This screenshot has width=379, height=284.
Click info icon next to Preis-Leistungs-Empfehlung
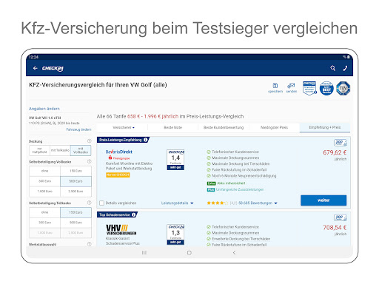pyautogui.click(x=146, y=140)
